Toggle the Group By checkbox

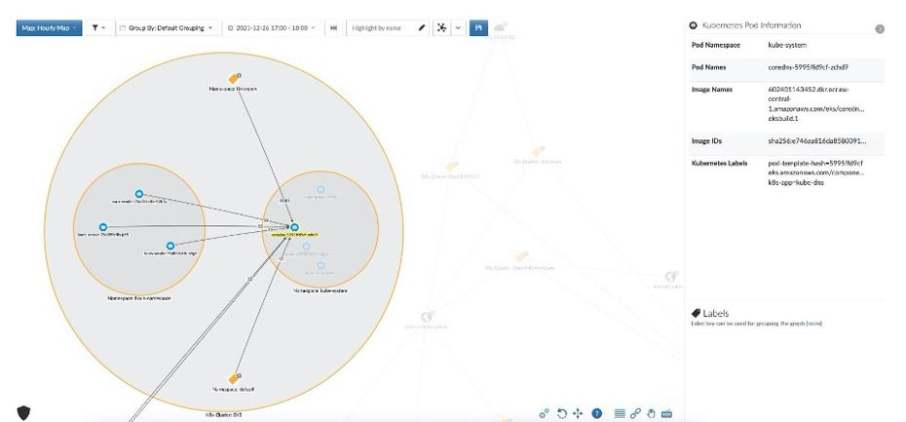pos(122,27)
